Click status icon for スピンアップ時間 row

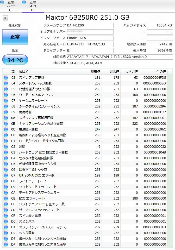coord(6,78)
